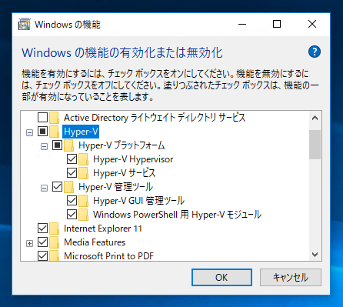Viewport: 343px width, 307px height.
Task: Select the Media Features label
Action: coord(95,242)
